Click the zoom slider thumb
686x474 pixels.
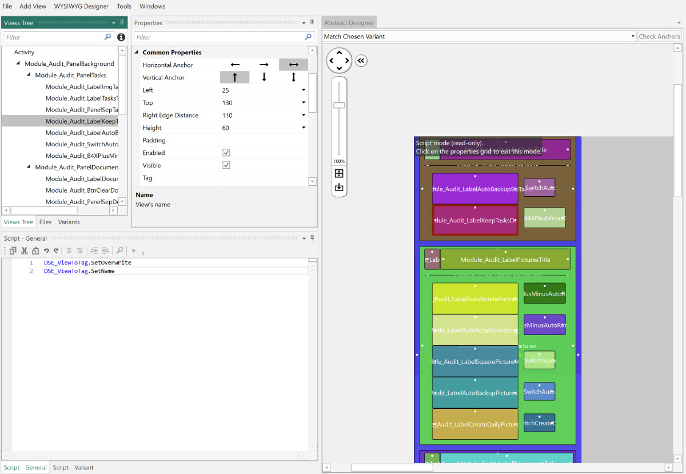click(x=339, y=105)
